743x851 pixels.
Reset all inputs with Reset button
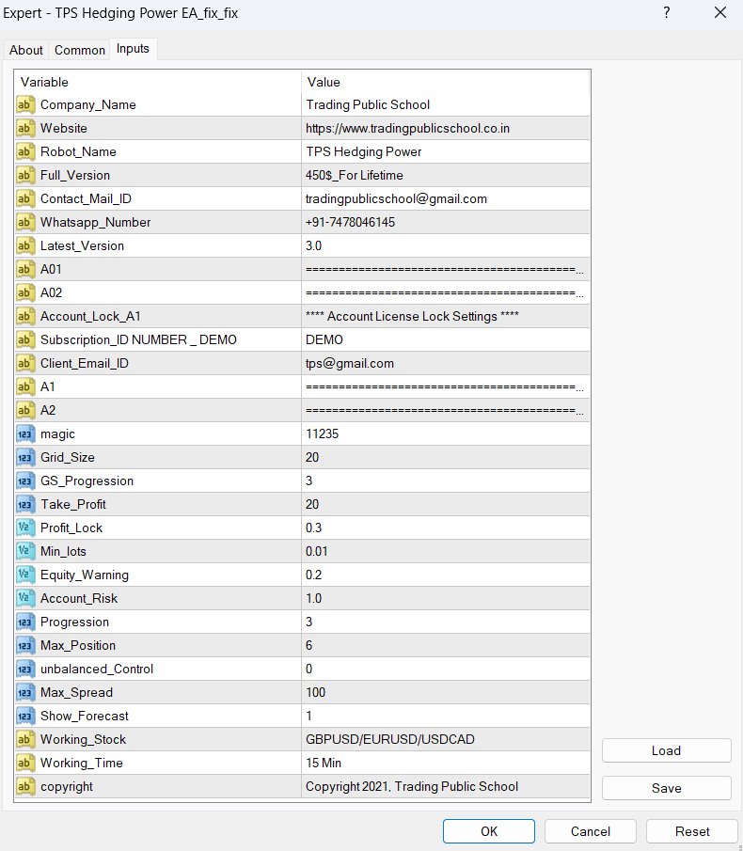pyautogui.click(x=692, y=831)
